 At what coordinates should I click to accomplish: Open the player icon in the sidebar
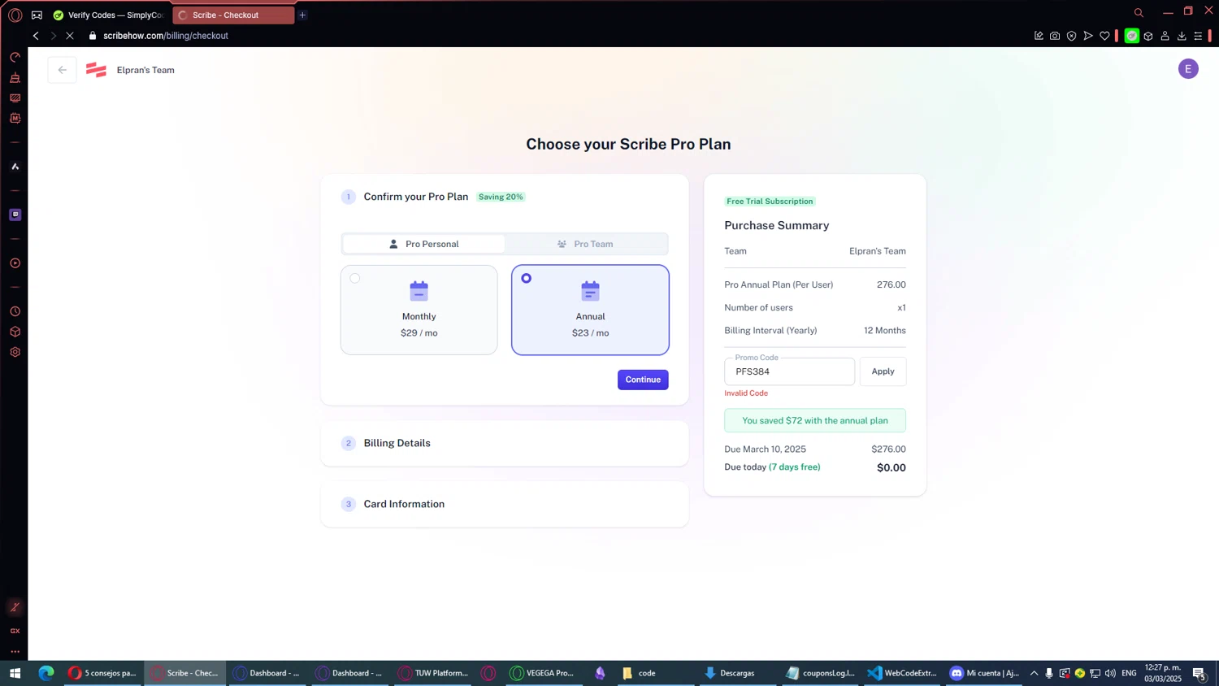15,263
